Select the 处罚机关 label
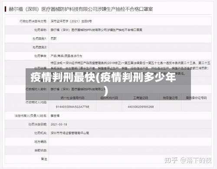 pyautogui.click(x=40, y=133)
